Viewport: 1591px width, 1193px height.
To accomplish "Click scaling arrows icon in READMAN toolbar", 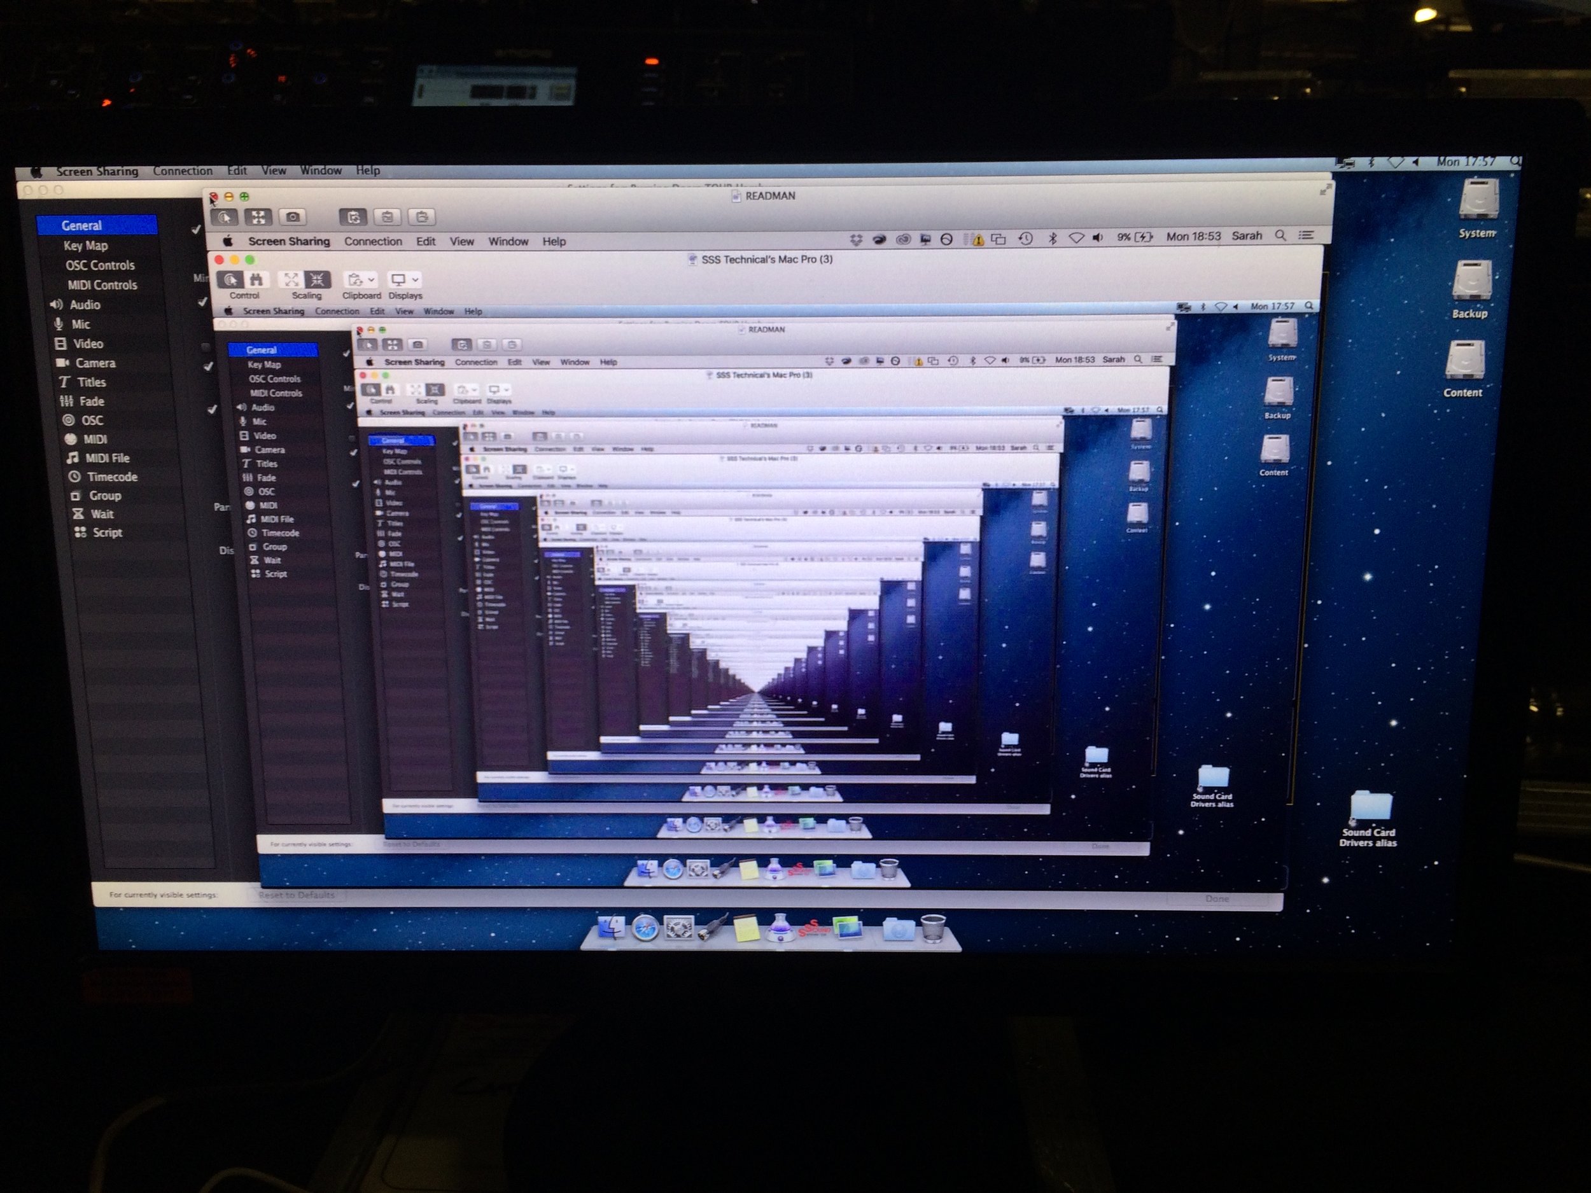I will [258, 217].
